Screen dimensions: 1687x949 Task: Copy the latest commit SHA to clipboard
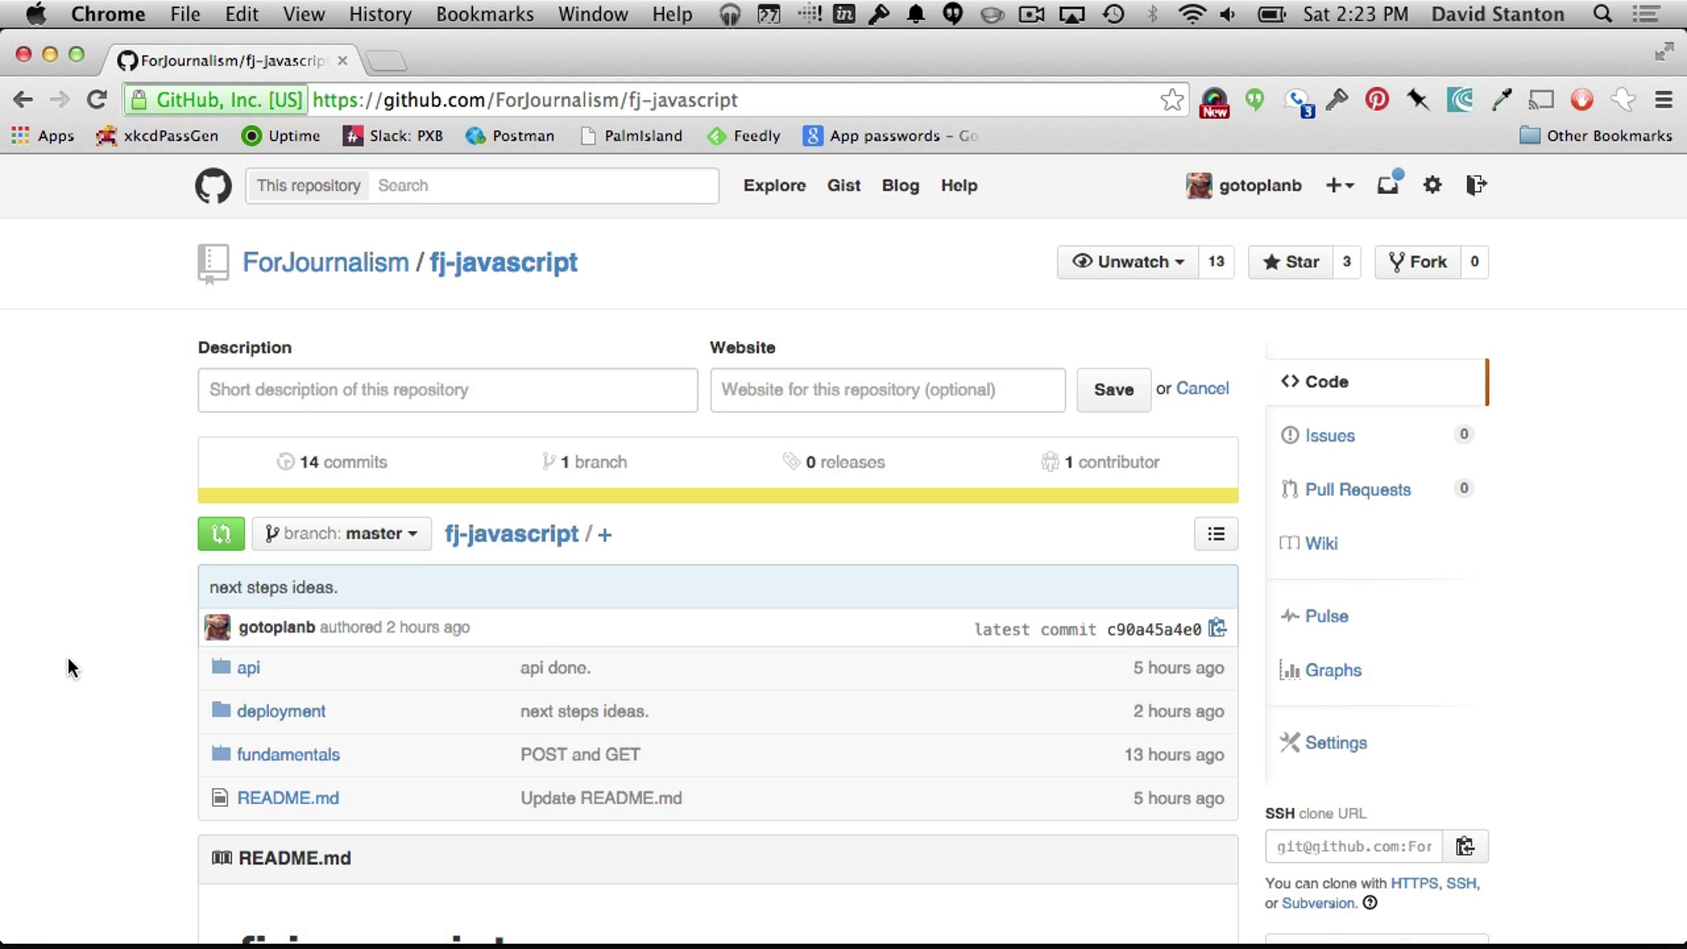(x=1217, y=627)
